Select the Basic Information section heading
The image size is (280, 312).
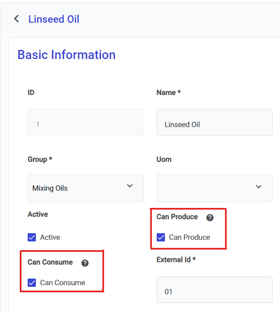click(x=66, y=55)
